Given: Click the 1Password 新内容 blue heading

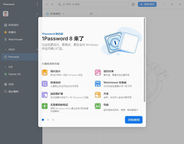Looking at the screenshot, I should pyautogui.click(x=52, y=34).
